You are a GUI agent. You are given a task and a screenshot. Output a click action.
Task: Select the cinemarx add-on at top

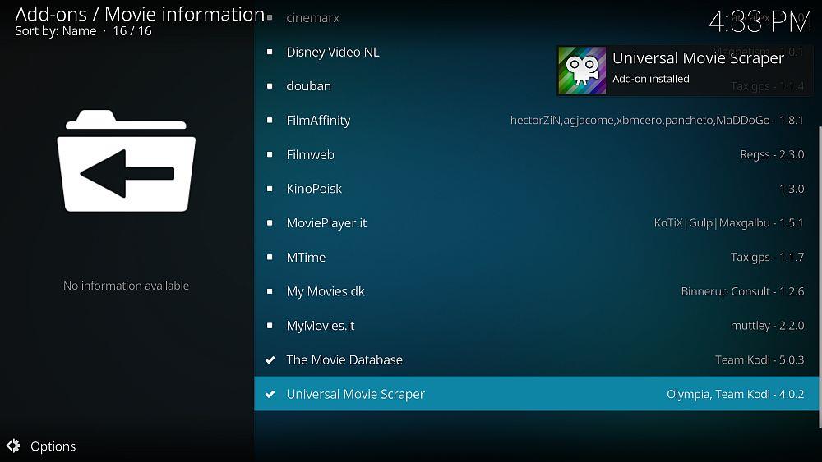(x=312, y=17)
